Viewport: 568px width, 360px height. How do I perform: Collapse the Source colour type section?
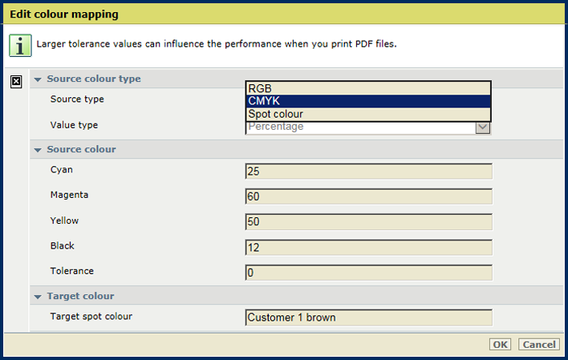click(38, 79)
